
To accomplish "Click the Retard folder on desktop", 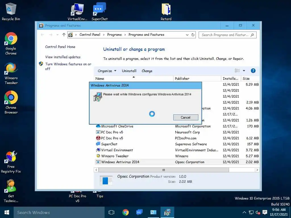I will 166,12.
